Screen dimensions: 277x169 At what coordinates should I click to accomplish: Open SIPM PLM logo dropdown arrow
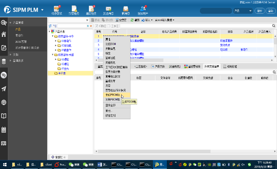pyautogui.click(x=42, y=9)
